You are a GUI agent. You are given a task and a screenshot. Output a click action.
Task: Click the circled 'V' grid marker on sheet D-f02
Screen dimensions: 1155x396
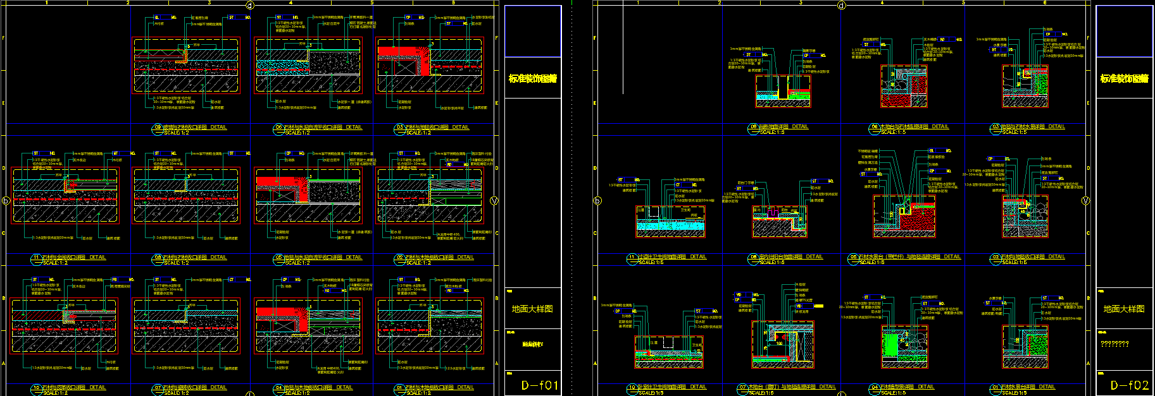click(1085, 201)
